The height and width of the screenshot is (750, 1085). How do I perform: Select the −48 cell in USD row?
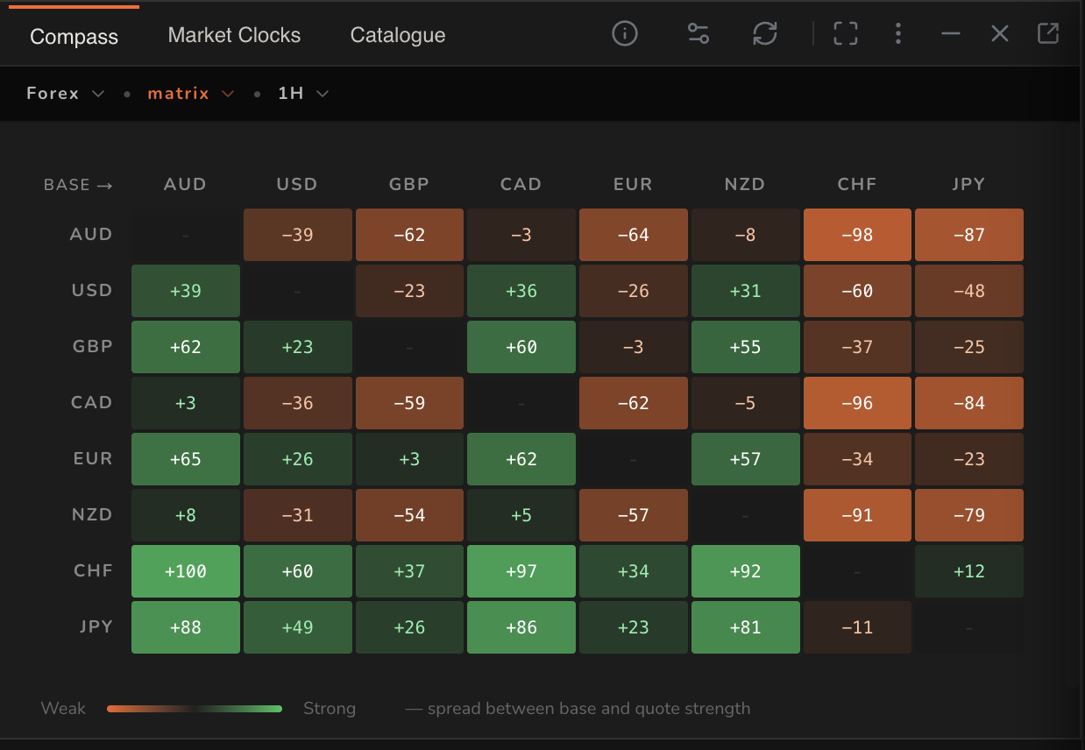968,291
